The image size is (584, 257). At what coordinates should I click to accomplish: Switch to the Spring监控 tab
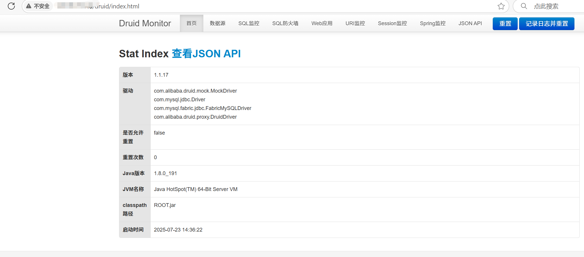coord(433,23)
